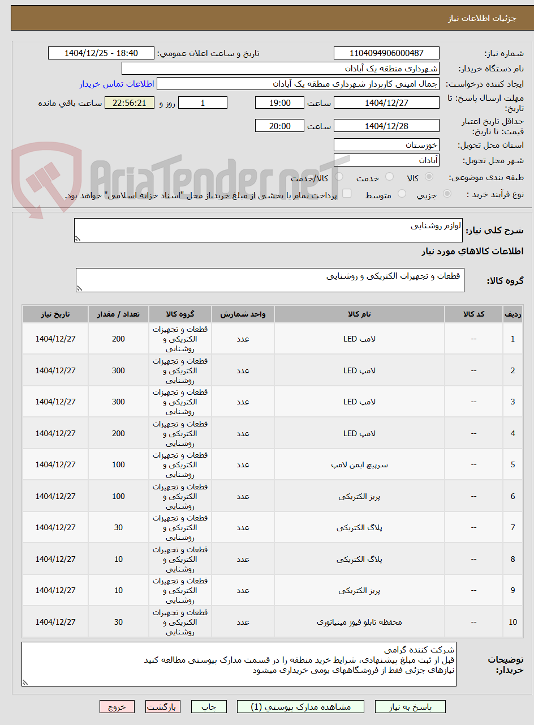Click پلاگ الکتریکی in row 8

[359, 559]
